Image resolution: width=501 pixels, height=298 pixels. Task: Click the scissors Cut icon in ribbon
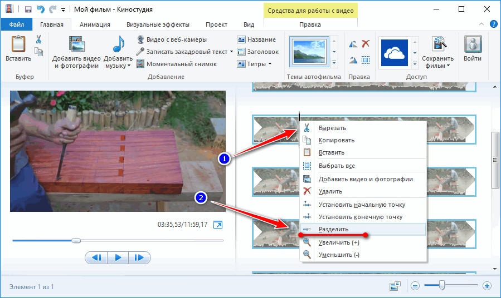coord(38,39)
